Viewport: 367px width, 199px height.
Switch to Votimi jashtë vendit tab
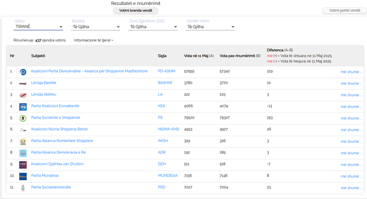click(x=345, y=10)
